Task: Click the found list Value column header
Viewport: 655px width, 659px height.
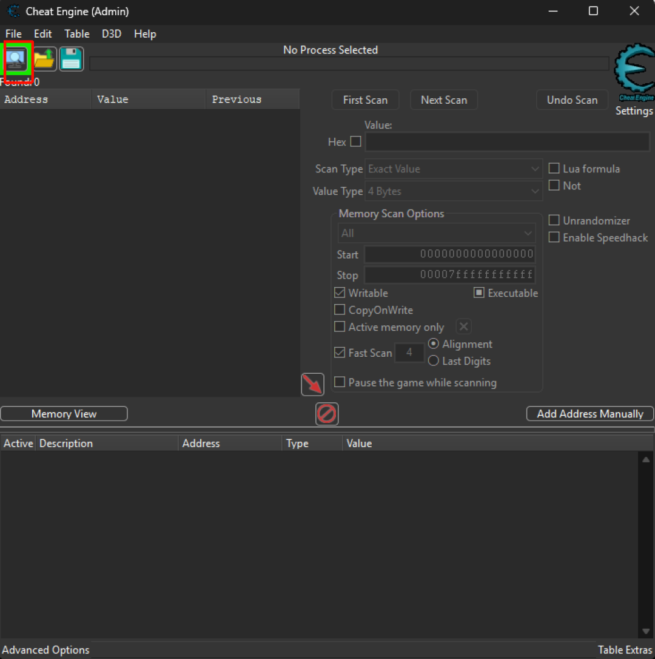Action: [149, 100]
